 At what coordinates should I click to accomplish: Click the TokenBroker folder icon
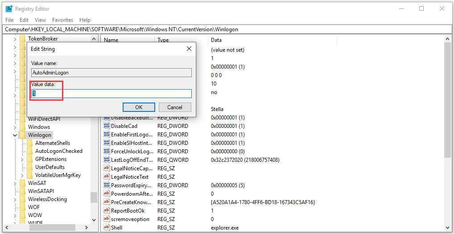[x=23, y=39]
